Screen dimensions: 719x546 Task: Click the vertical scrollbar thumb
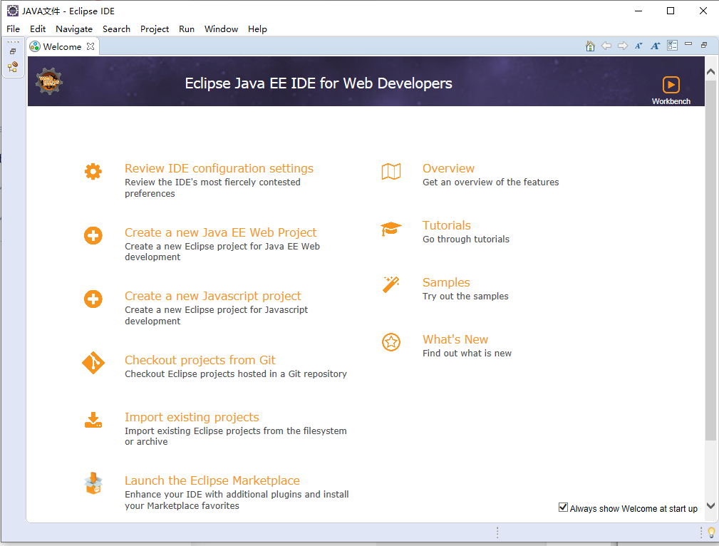[710, 259]
